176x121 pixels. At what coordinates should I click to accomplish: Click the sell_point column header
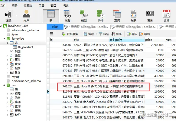(x=127, y=40)
